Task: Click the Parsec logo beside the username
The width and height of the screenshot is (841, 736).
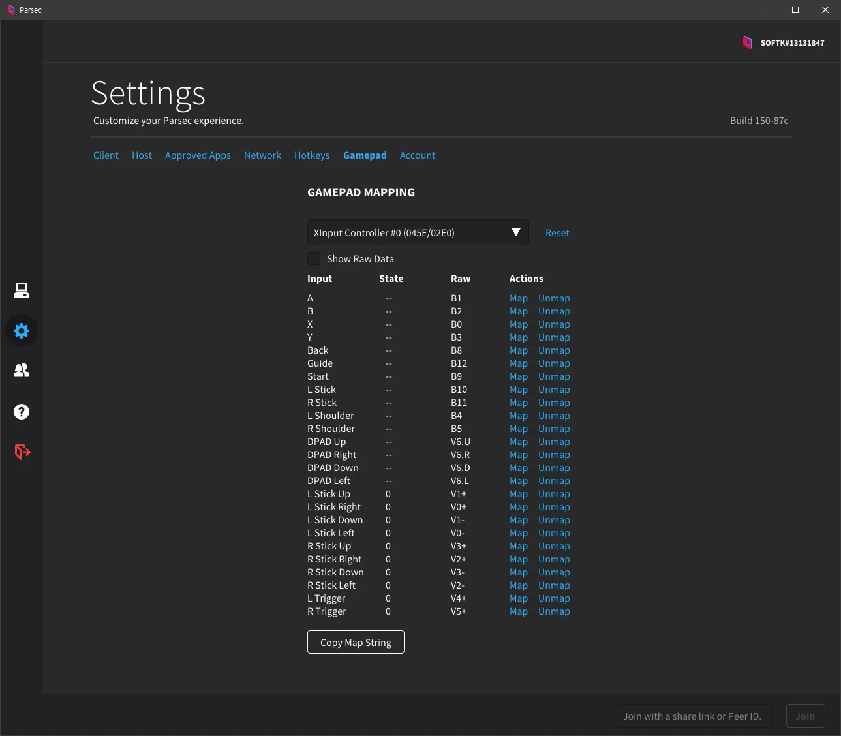Action: tap(748, 42)
